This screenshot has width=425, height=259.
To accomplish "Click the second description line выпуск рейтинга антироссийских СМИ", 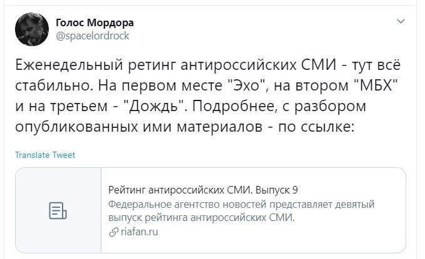I will [202, 217].
